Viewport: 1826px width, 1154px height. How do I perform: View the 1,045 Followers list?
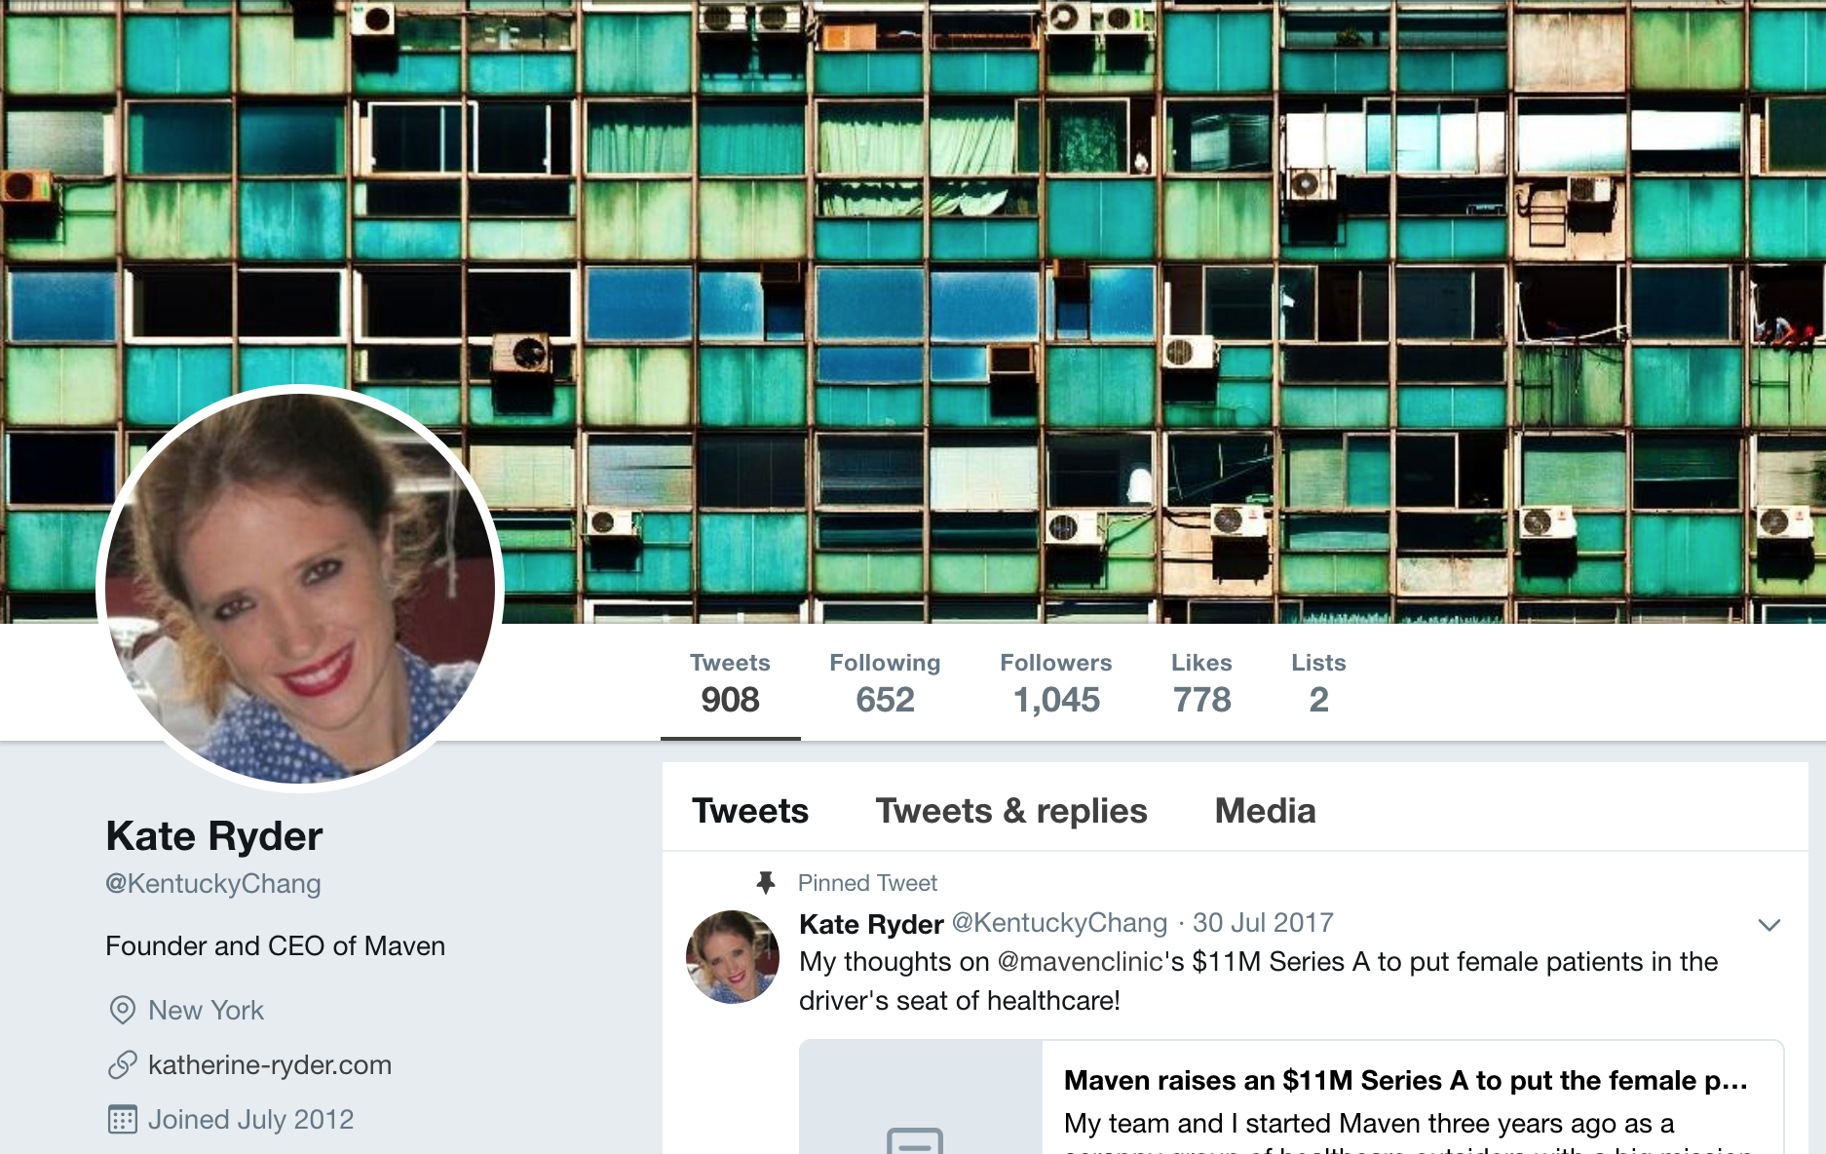tap(1056, 682)
